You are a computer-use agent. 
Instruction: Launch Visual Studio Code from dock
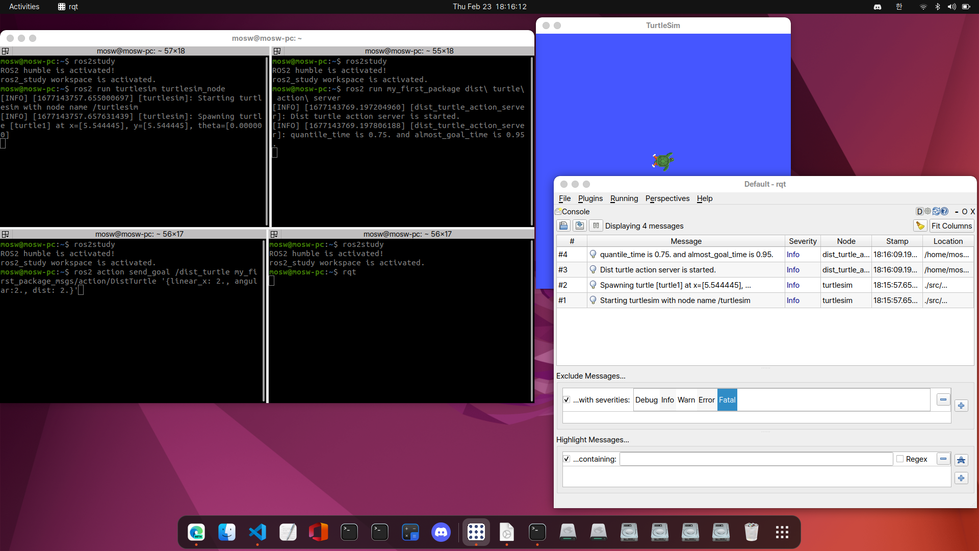257,532
